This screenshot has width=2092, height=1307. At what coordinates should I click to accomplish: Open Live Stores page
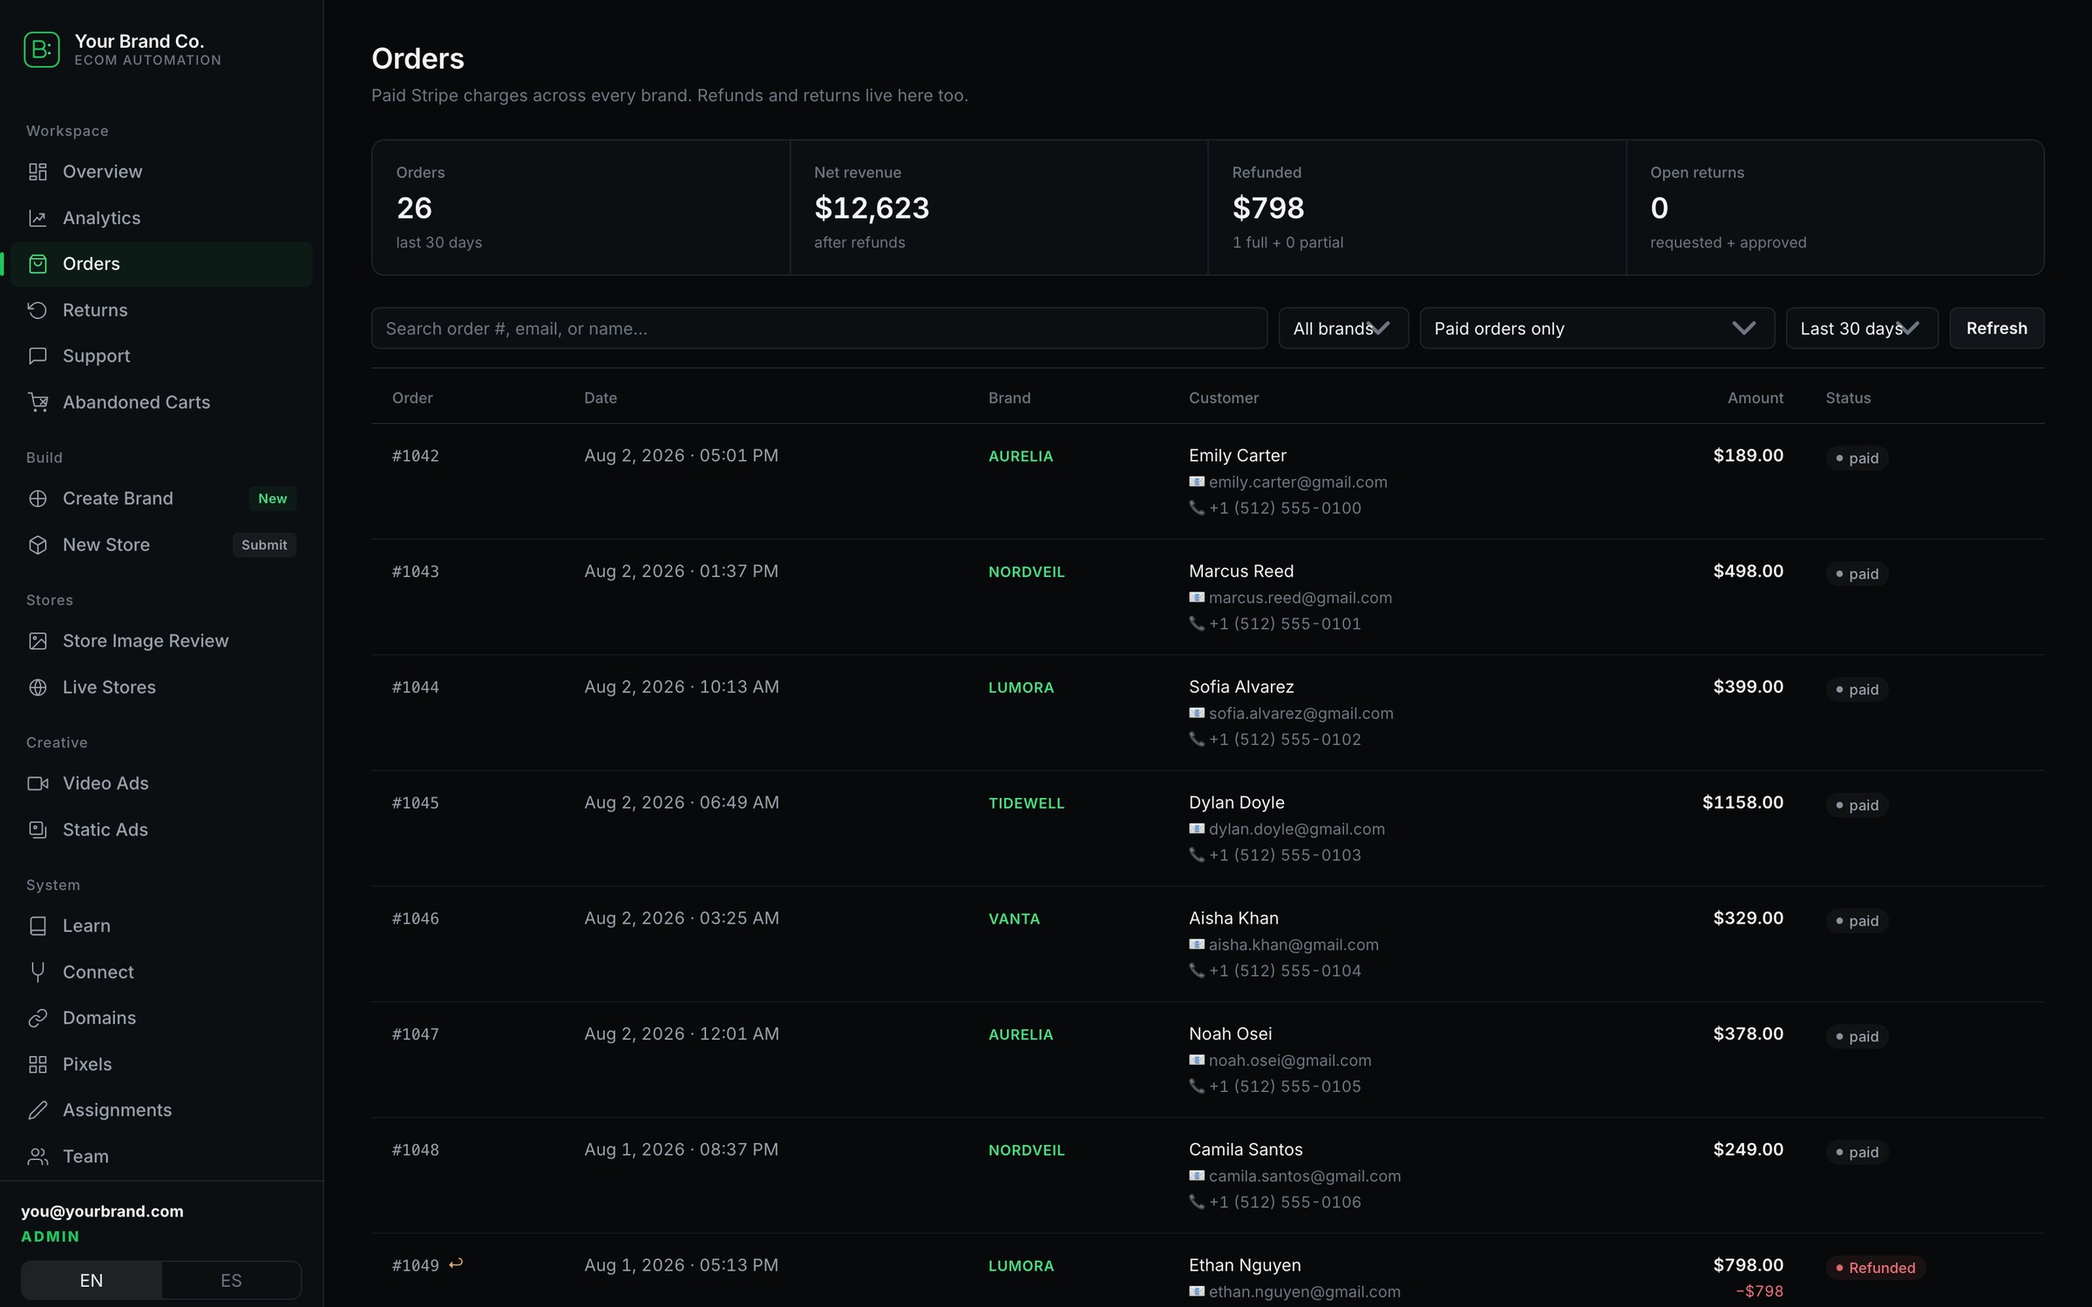pyautogui.click(x=161, y=687)
